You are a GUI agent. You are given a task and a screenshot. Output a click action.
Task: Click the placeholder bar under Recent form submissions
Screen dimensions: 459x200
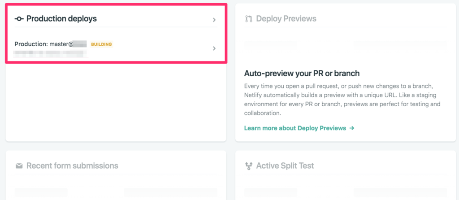[x=41, y=192]
